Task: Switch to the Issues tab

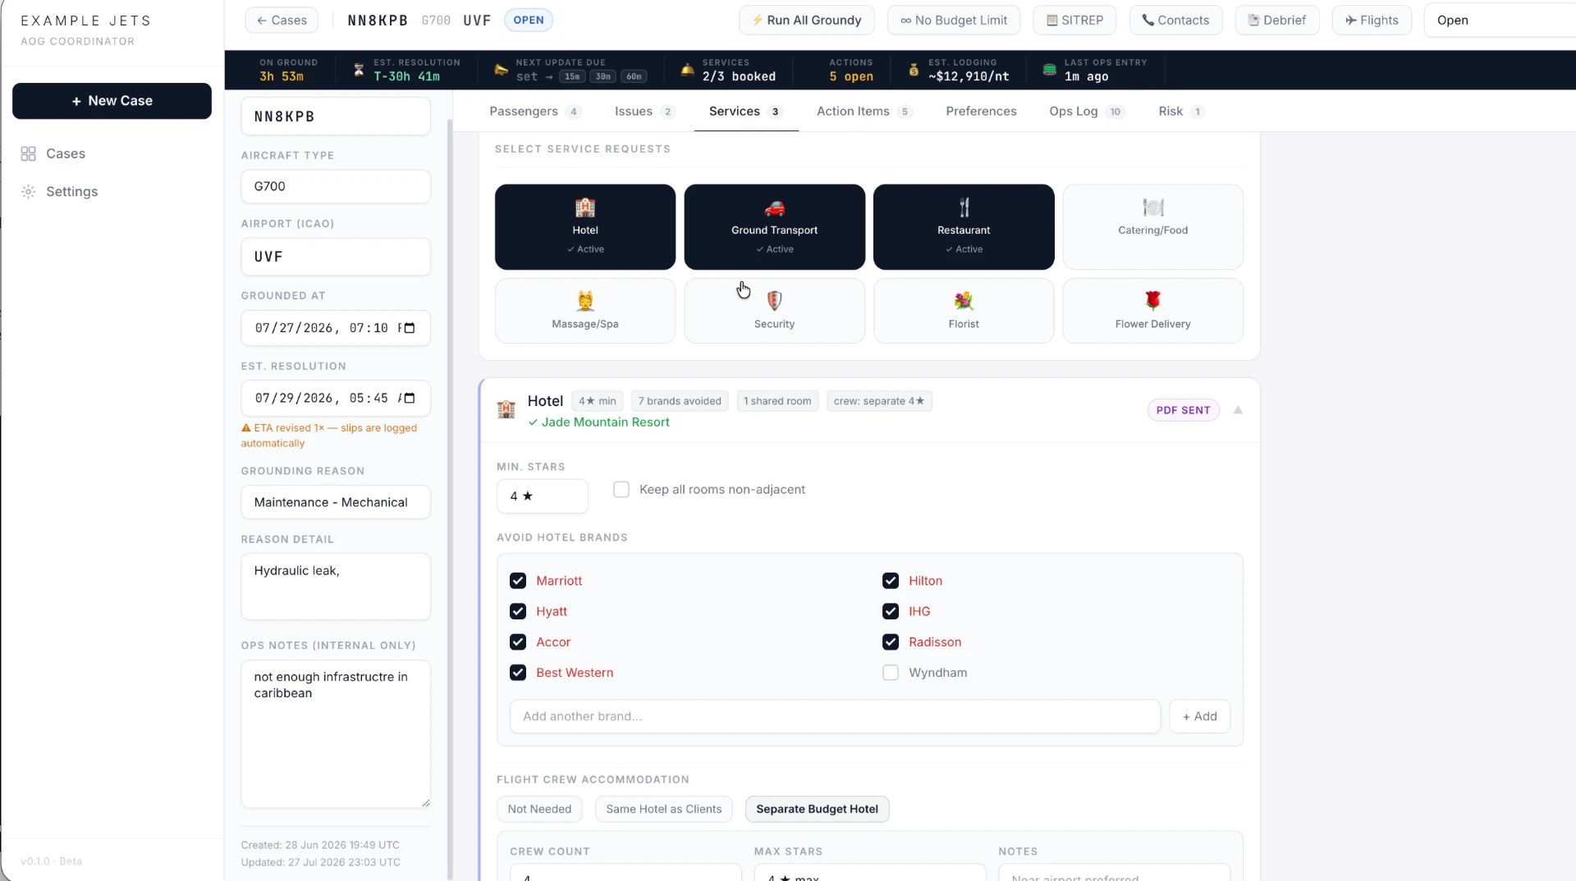Action: tap(644, 112)
